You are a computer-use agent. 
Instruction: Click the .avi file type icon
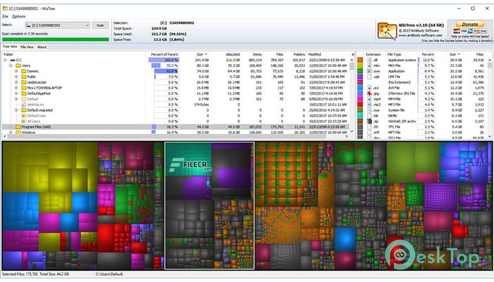tap(369, 88)
